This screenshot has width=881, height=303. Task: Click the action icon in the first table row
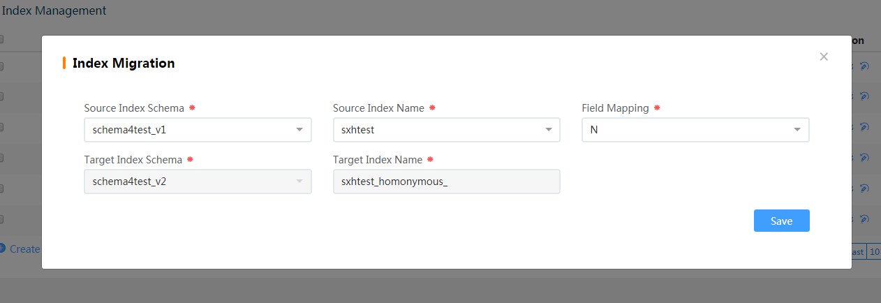coord(864,66)
